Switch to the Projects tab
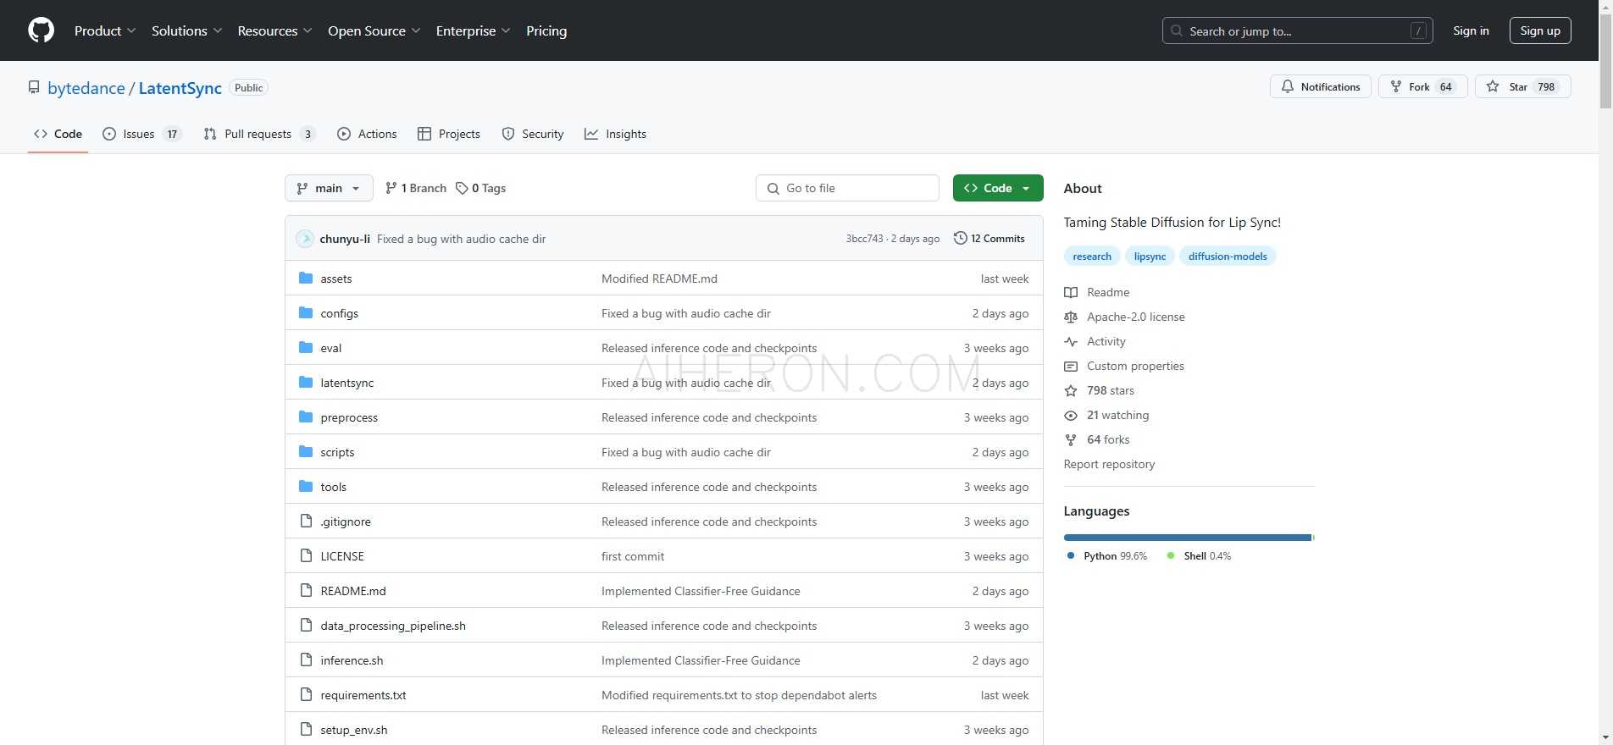Screen dimensions: 1613x745 pyautogui.click(x=449, y=134)
